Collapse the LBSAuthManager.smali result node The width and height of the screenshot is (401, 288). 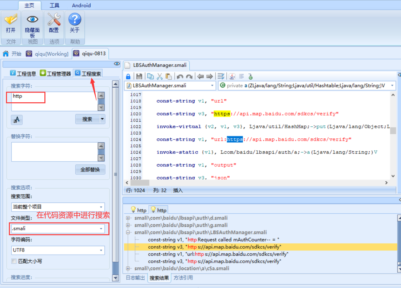(128, 232)
